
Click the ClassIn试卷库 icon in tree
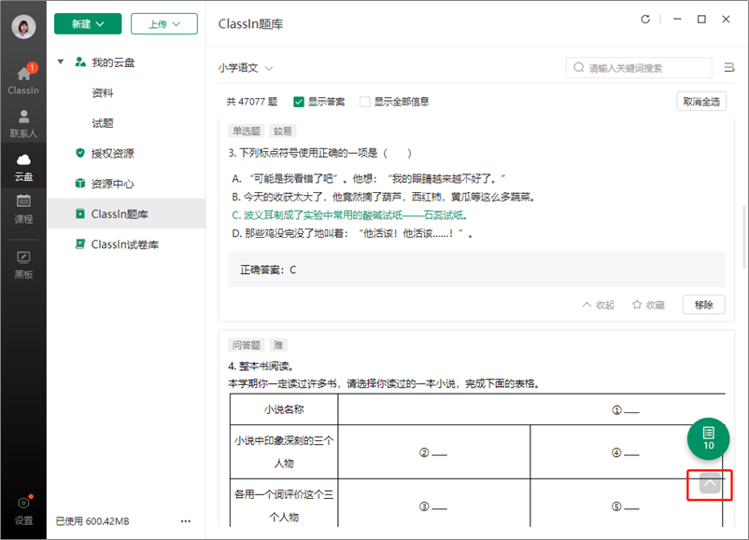[80, 244]
